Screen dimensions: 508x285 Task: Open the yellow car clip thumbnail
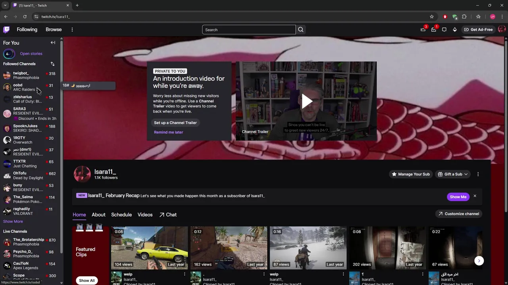click(x=150, y=248)
